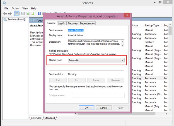Go forward using the toolbar Forward arrow
Viewport: 174px width, 126px height.
click(x=10, y=14)
